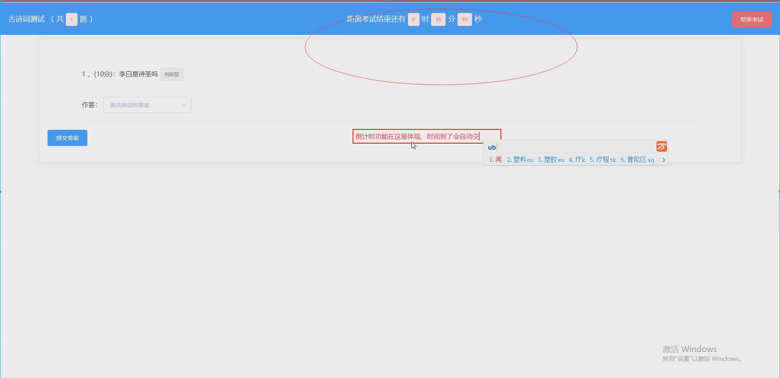
Task: Open the 请选择您的答案 answer dropdown
Action: (x=147, y=105)
